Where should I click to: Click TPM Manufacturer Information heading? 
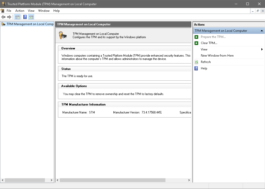click(x=83, y=104)
